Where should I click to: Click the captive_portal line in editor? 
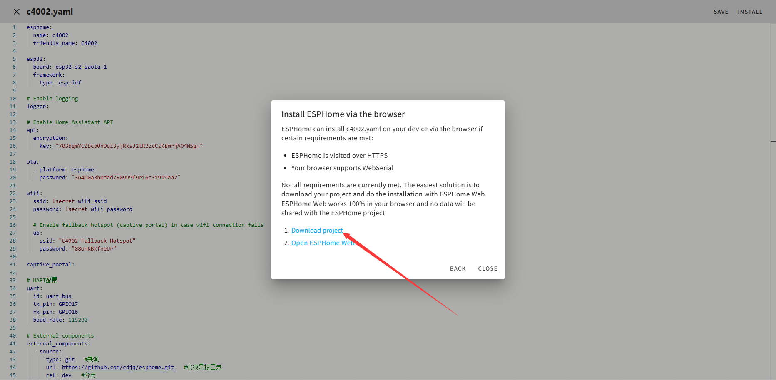click(50, 265)
